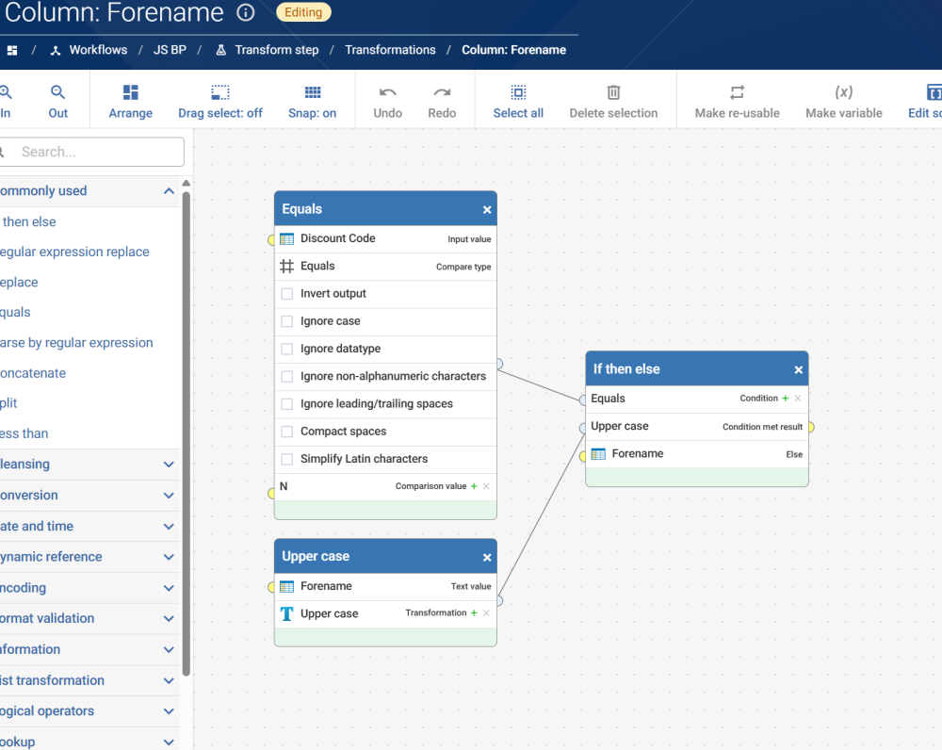The image size is (942, 750).
Task: Toggle the Snap on grid icon
Action: coord(313,92)
